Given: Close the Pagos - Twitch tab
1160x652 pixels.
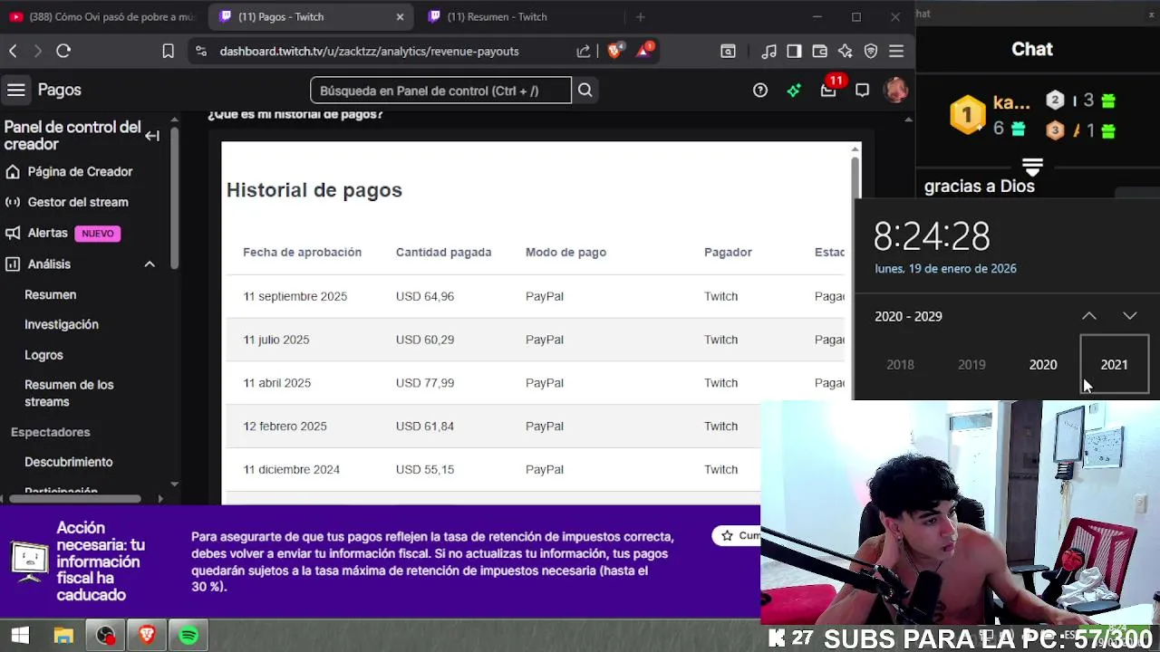Looking at the screenshot, I should coord(400,16).
